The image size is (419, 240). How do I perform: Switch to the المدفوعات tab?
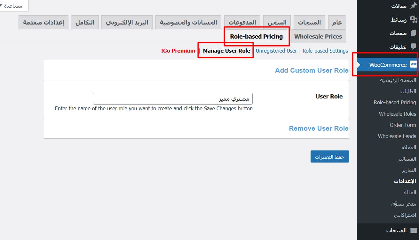coord(242,22)
